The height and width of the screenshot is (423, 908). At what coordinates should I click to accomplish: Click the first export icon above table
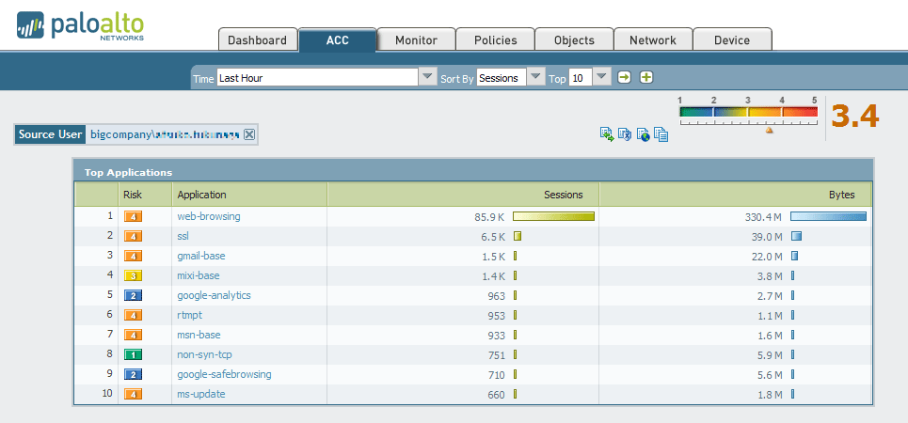(x=607, y=134)
